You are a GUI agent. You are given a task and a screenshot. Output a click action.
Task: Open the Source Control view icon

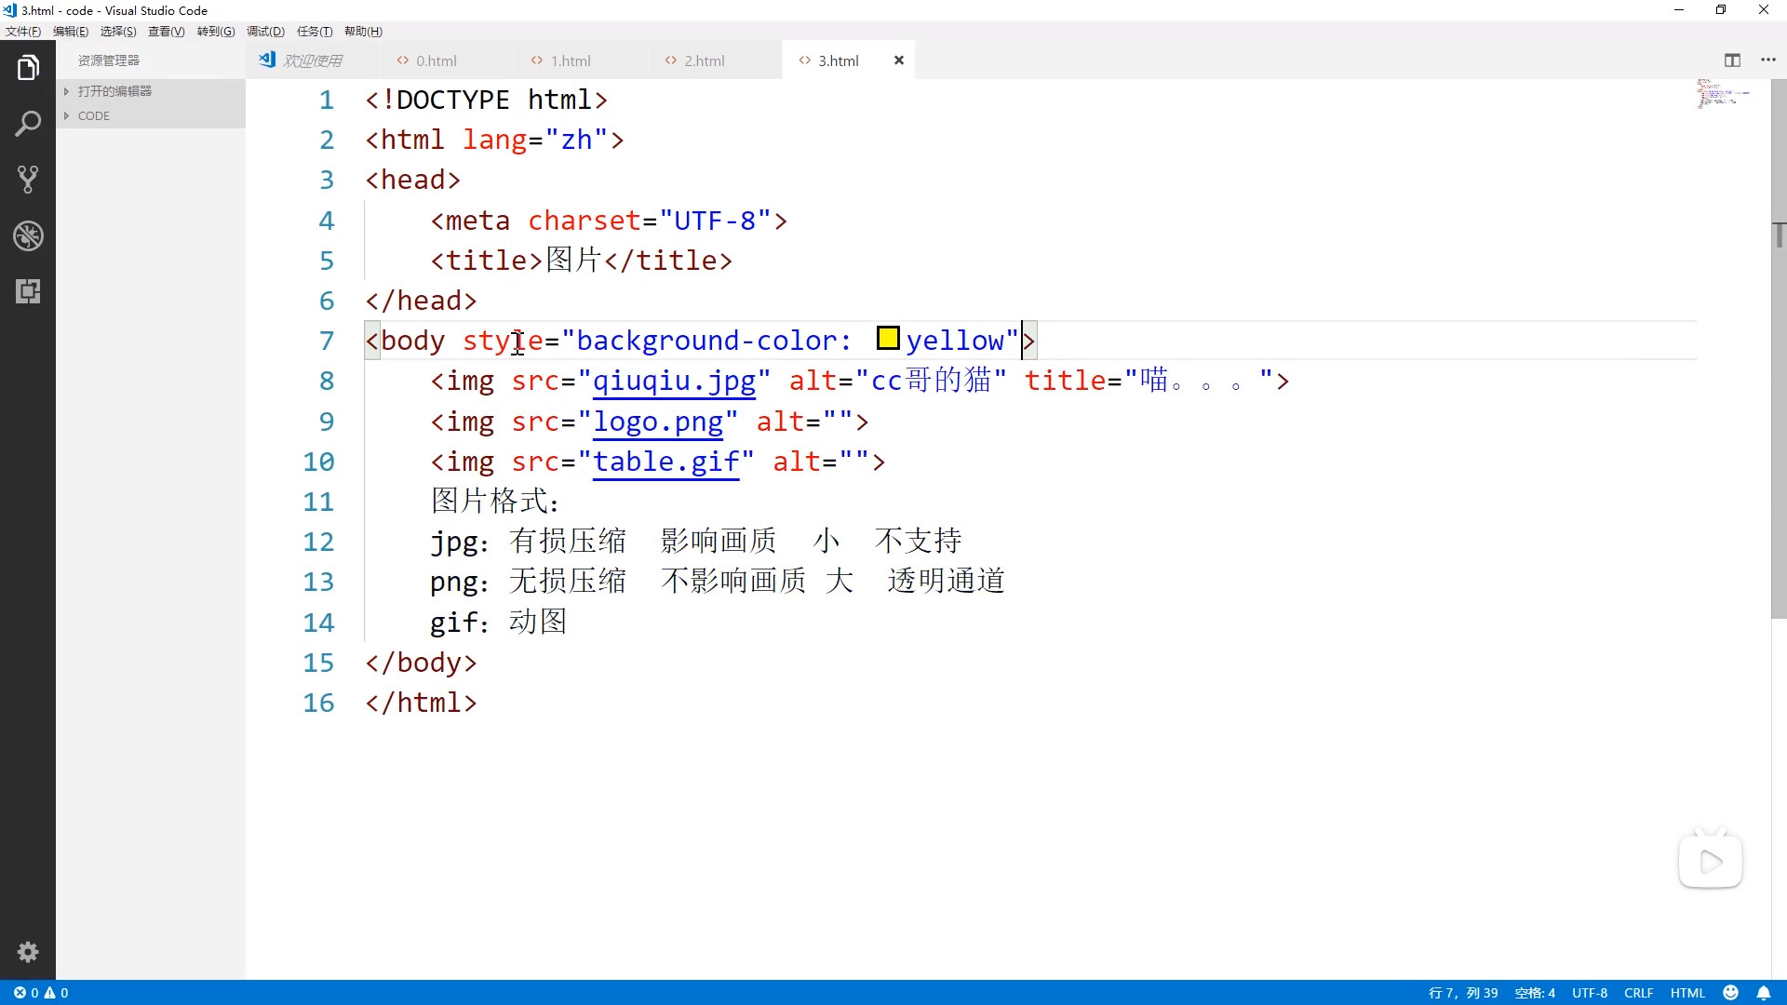point(28,180)
